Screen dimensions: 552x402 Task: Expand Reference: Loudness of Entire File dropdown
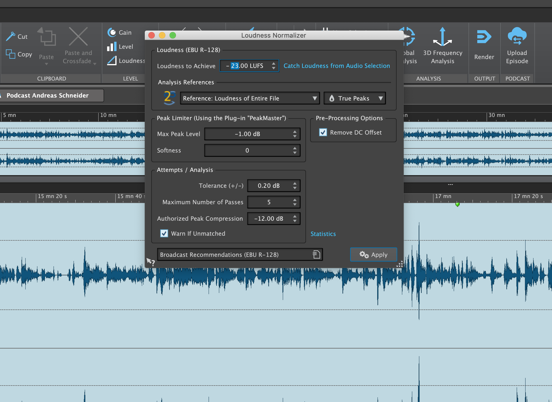[250, 98]
